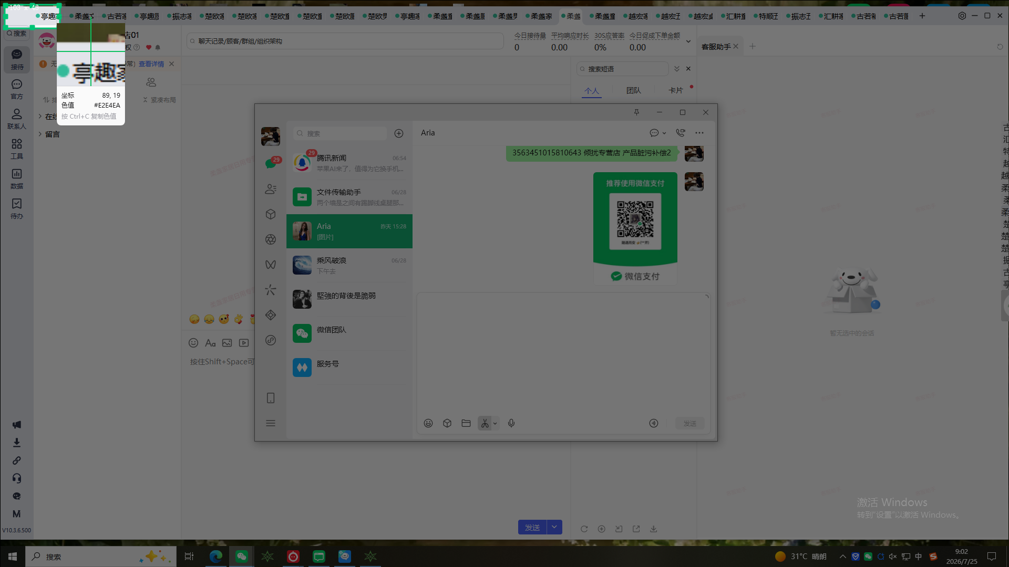
Task: Open the 文件传输助手 chat in WeChat
Action: click(x=349, y=197)
